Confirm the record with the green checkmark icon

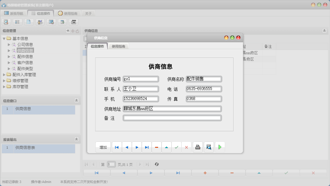176,147
